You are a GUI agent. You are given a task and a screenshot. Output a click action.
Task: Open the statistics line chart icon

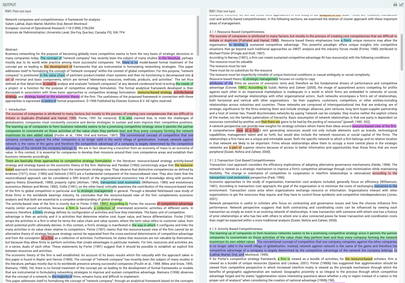click(x=401, y=5)
